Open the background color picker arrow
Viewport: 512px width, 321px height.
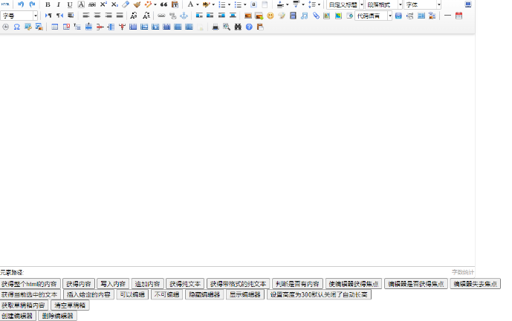(x=213, y=4)
